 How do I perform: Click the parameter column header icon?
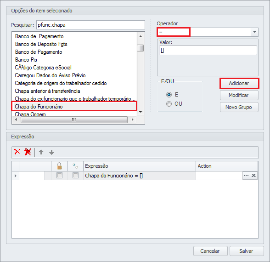tap(75, 166)
